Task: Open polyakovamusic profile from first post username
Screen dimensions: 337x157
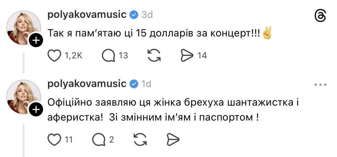Action: (87, 15)
